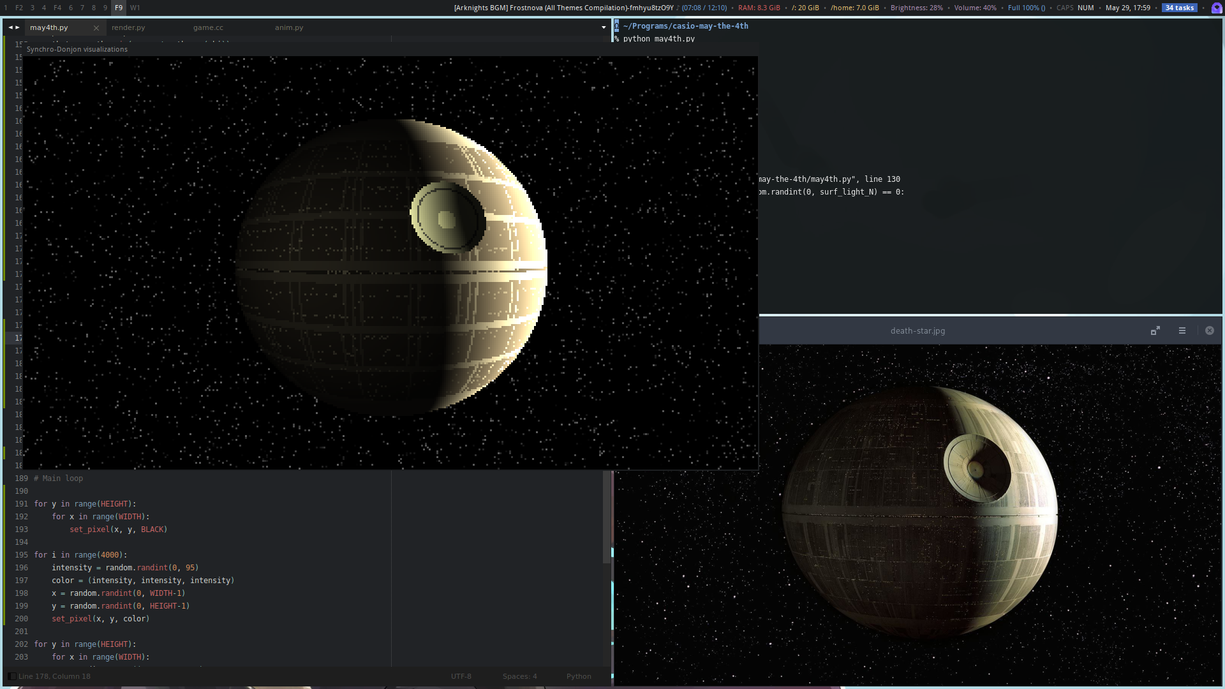Image resolution: width=1225 pixels, height=689 pixels.
Task: Click the '# Main loop' comment on line 189
Action: pyautogui.click(x=59, y=478)
